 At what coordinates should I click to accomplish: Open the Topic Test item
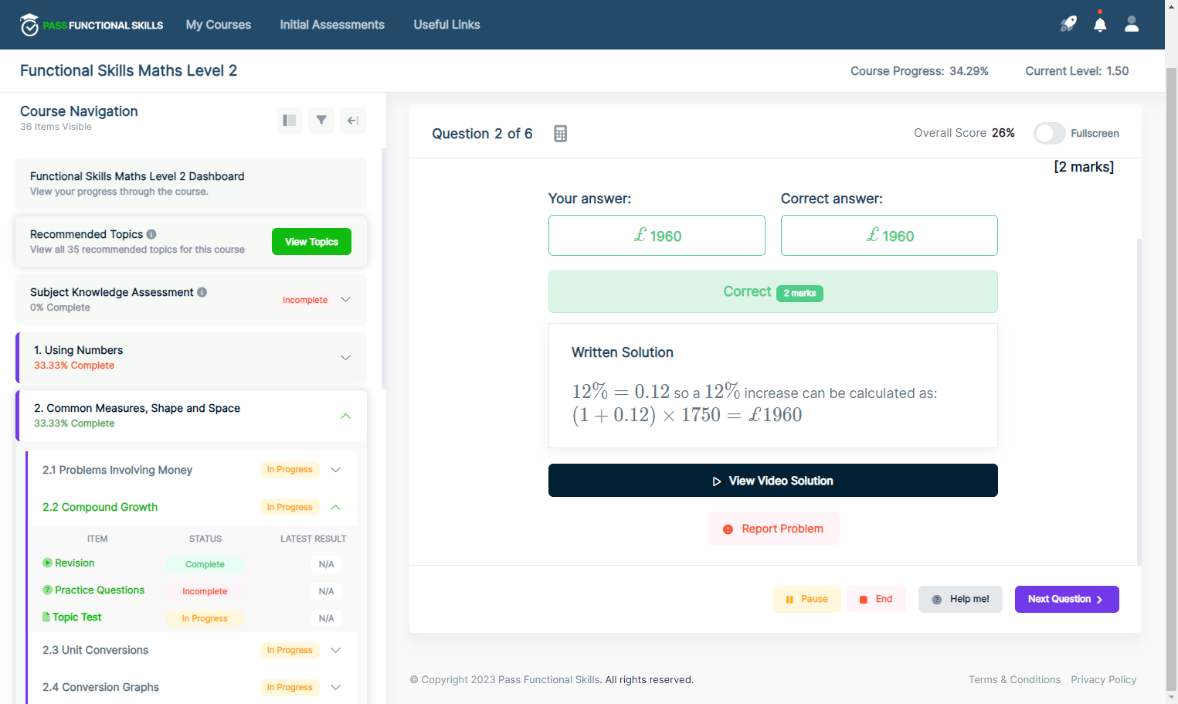[x=77, y=617]
